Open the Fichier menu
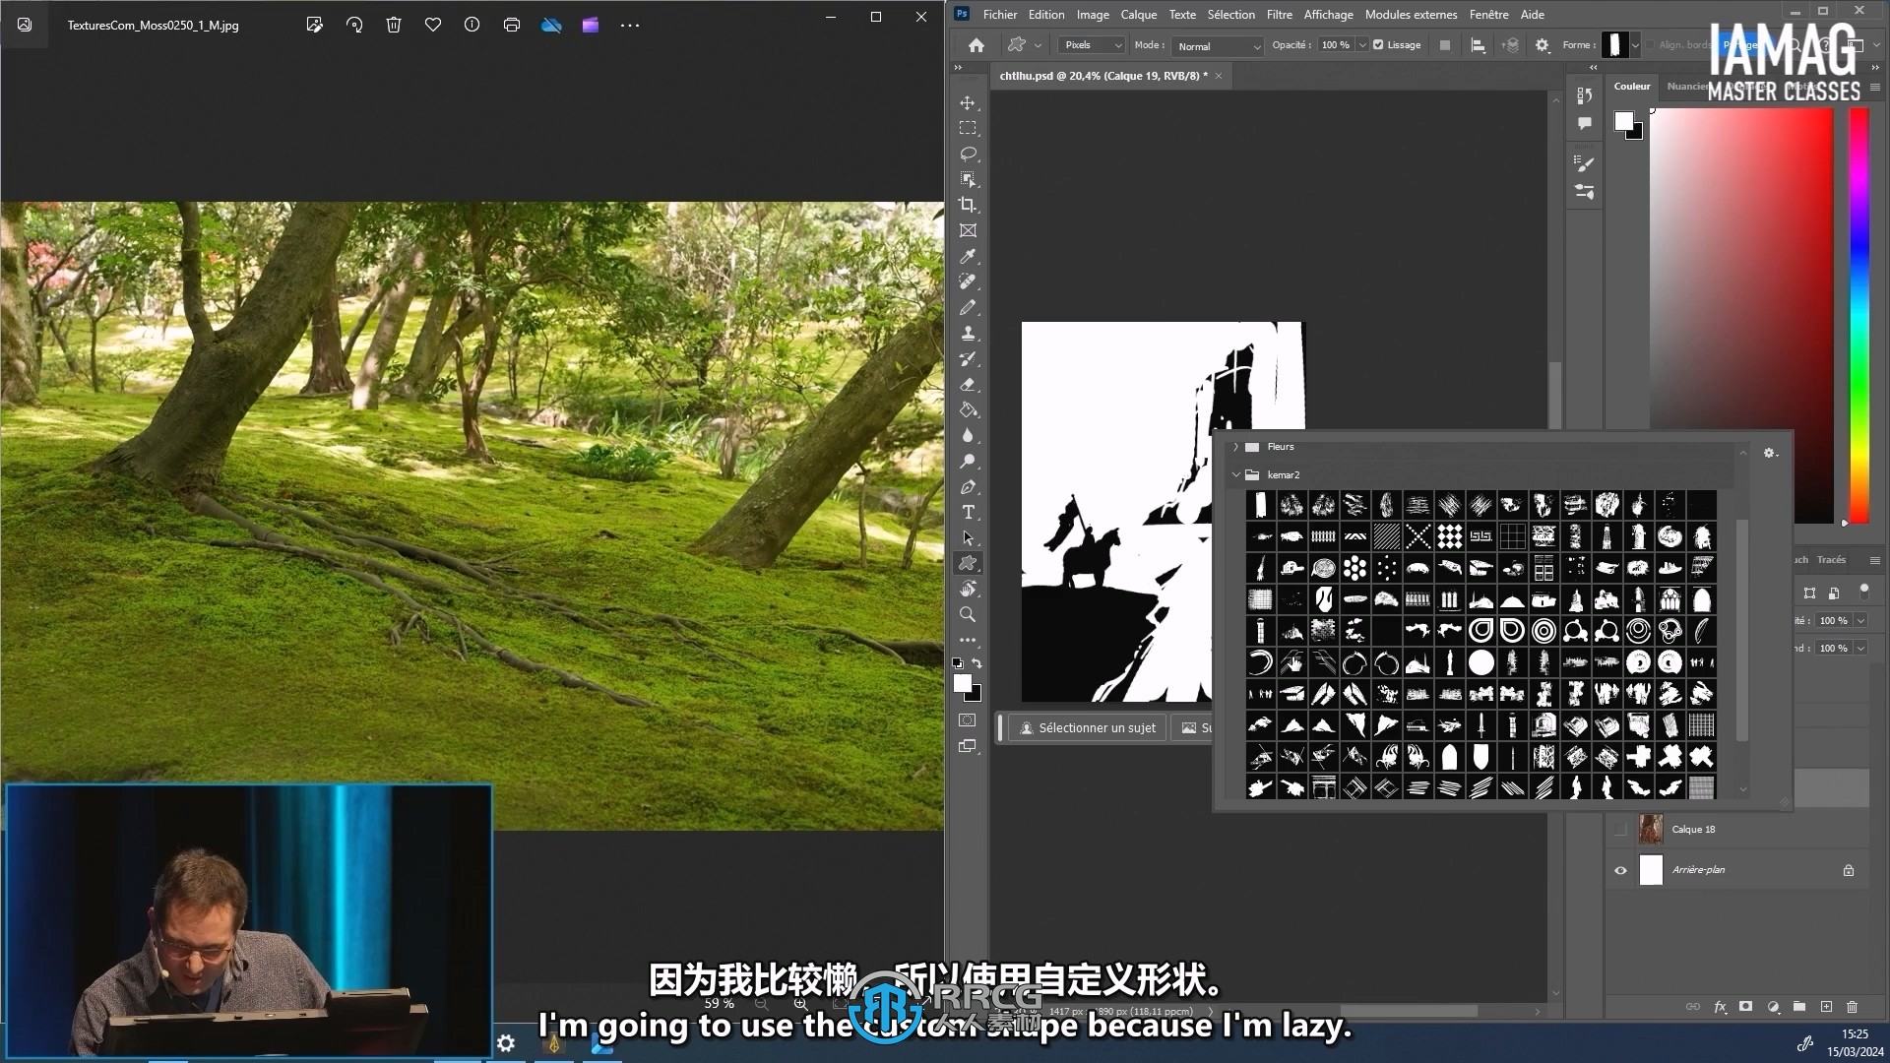 [999, 15]
